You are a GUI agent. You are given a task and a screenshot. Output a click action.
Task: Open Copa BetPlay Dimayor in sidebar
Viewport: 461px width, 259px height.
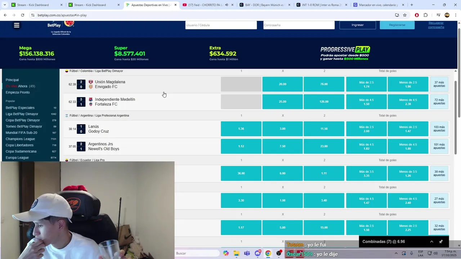23,120
